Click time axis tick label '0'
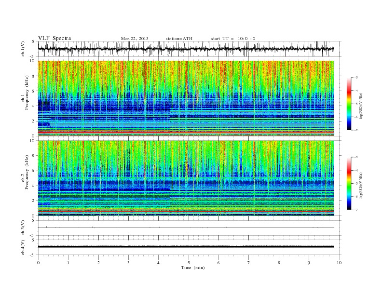 pos(38,263)
